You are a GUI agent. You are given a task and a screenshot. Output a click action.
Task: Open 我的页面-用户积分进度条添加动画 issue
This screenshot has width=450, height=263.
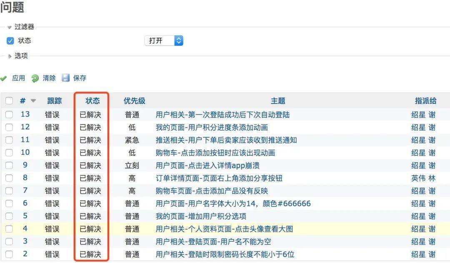coord(212,127)
